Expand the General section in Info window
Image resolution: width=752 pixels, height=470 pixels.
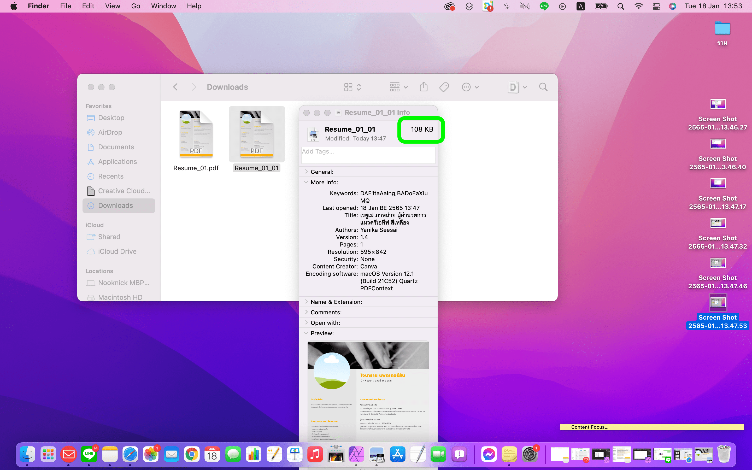coord(306,172)
